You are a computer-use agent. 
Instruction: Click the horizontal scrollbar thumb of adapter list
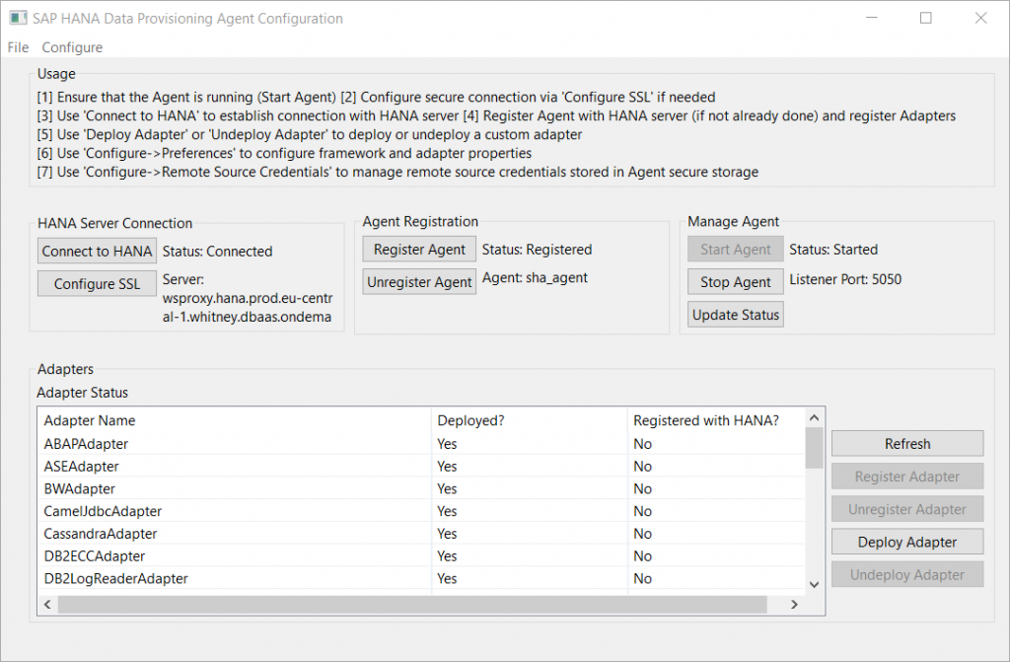pos(412,604)
